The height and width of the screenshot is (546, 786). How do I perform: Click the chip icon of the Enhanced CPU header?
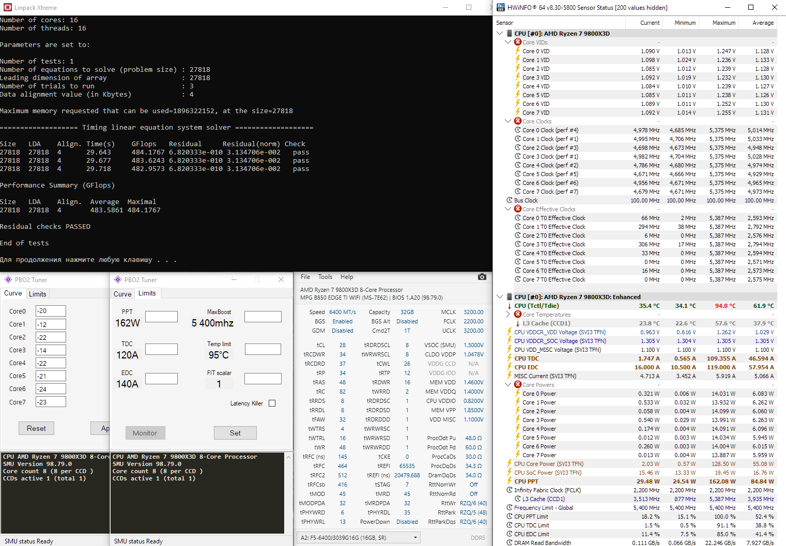[x=510, y=297]
